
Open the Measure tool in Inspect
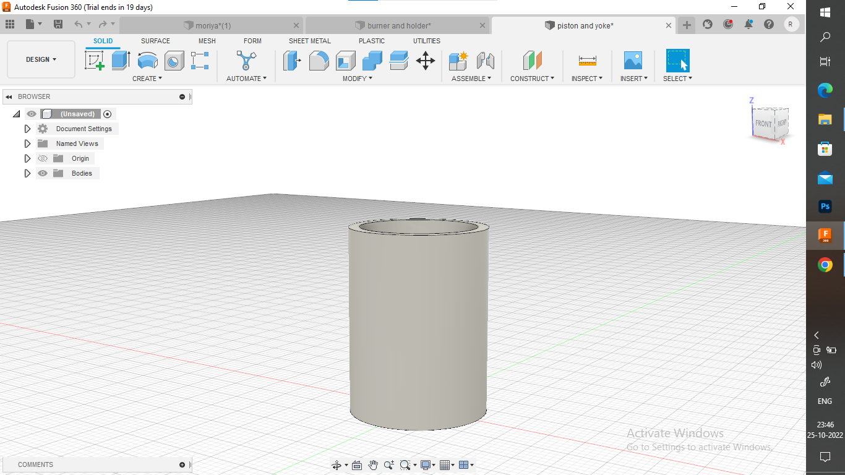pos(587,61)
